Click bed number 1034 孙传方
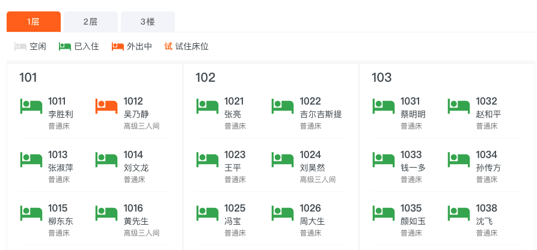The height and width of the screenshot is (250, 537). pos(486,155)
